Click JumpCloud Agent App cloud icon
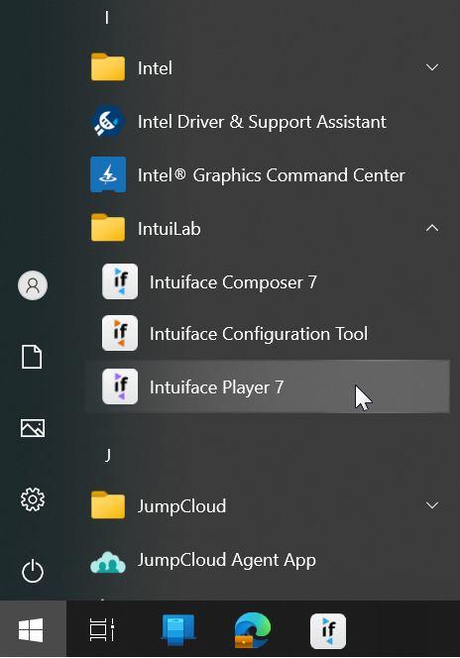 coord(108,562)
